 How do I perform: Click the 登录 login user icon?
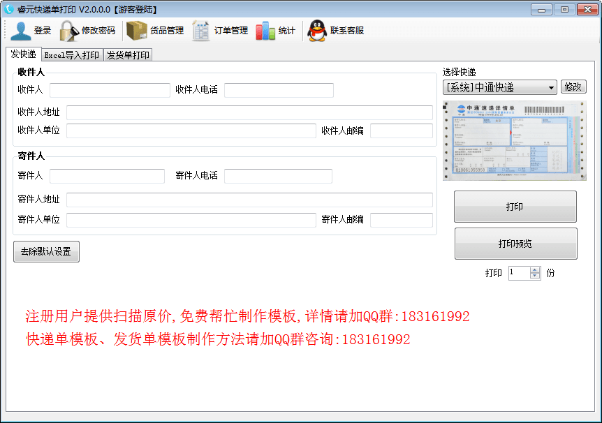21,31
